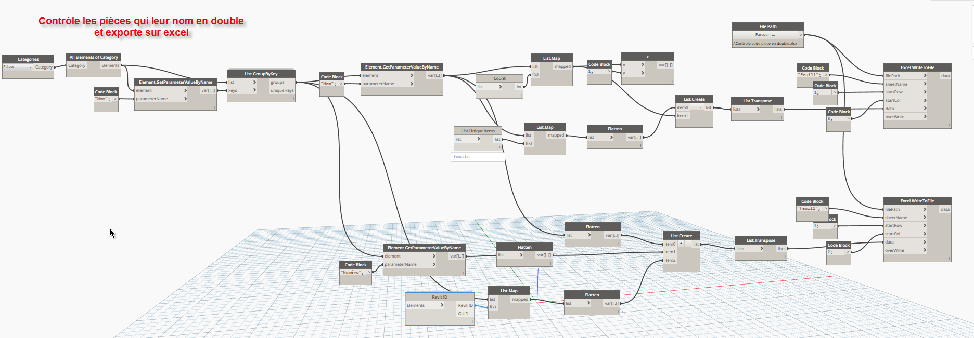Click minus on lower List.Create node
The image size is (974, 338).
click(688, 244)
